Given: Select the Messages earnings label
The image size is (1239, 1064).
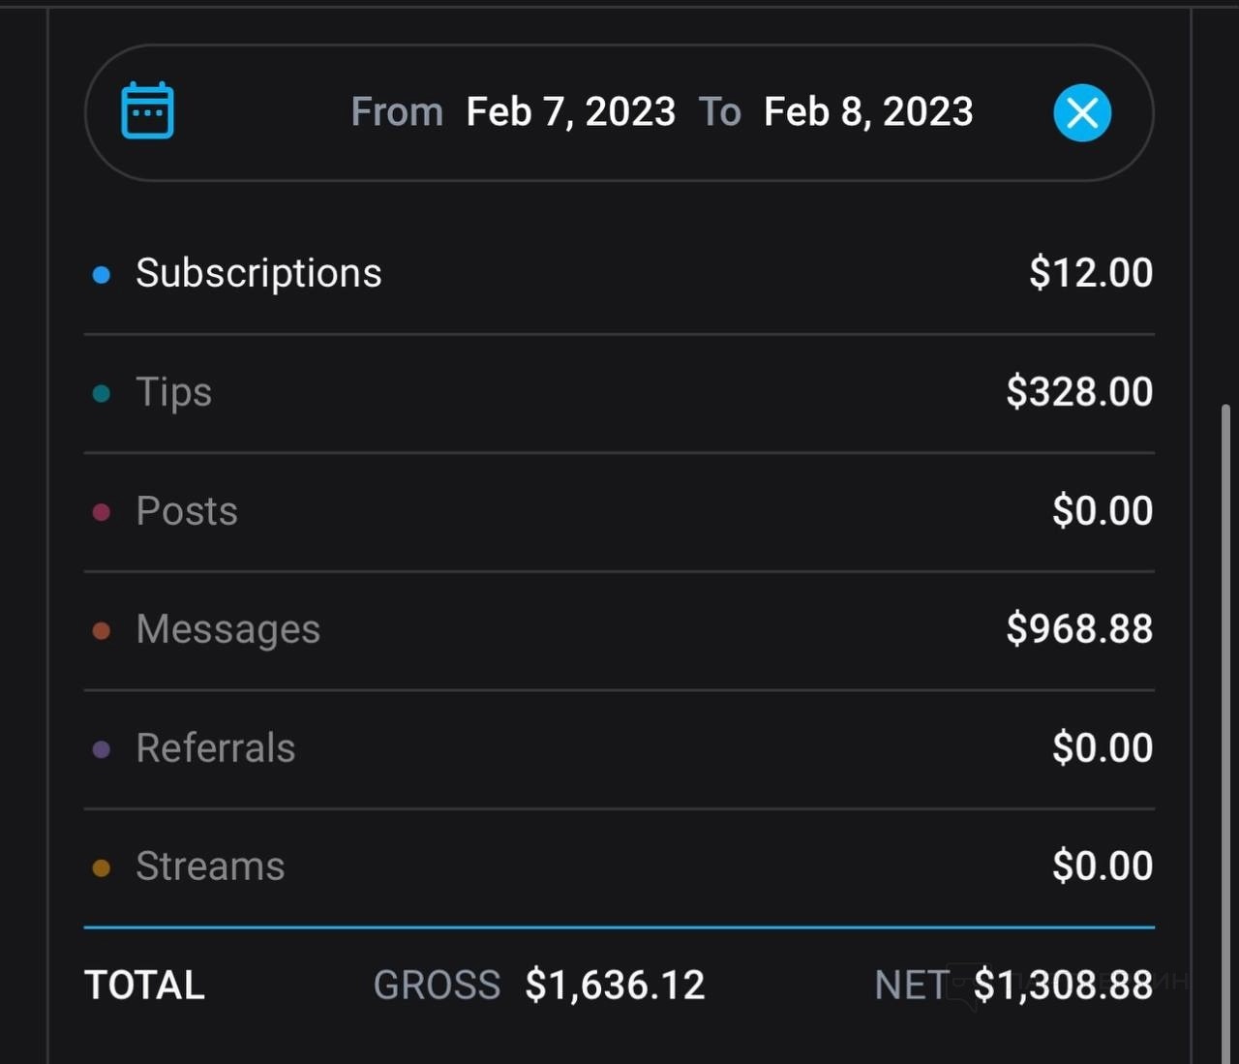Looking at the screenshot, I should pos(227,629).
